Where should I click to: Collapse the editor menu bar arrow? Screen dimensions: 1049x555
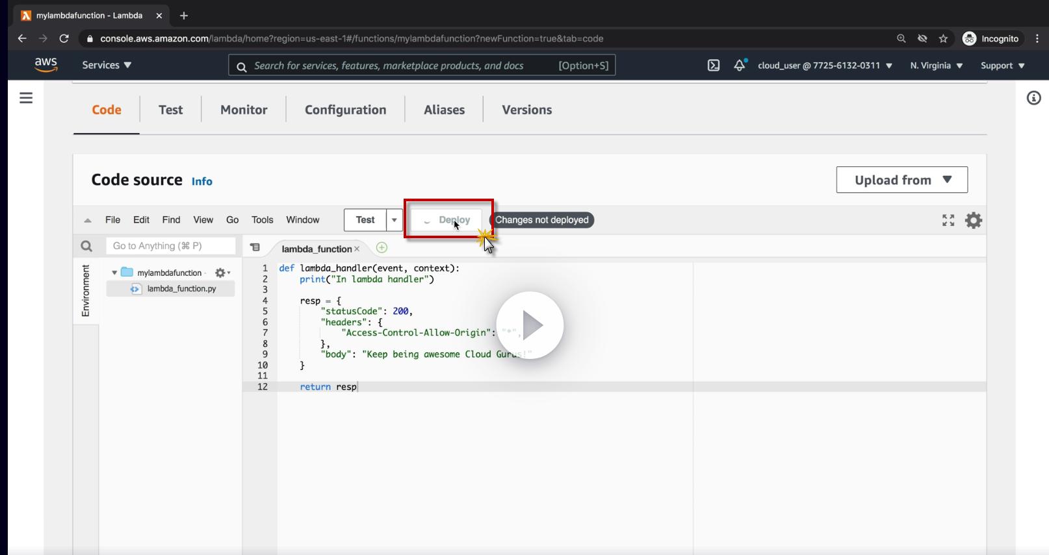[88, 221]
